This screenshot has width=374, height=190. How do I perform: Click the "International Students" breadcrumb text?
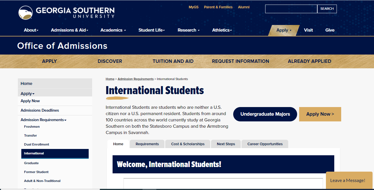pyautogui.click(x=172, y=79)
